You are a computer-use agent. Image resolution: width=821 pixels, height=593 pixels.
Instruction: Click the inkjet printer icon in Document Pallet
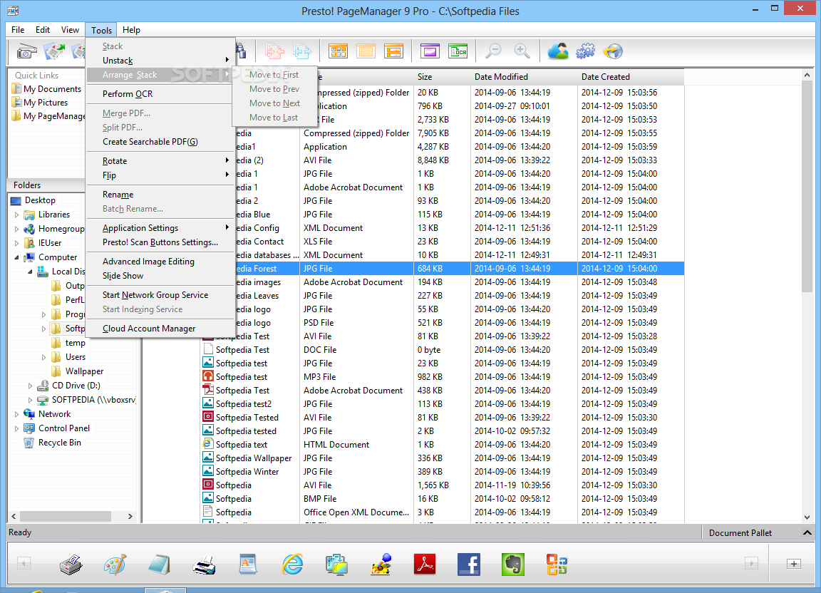(x=204, y=564)
